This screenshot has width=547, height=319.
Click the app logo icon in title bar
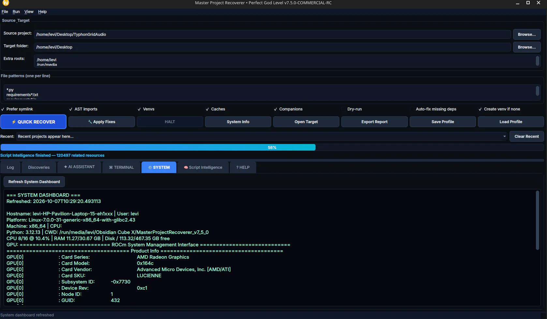(6, 3)
